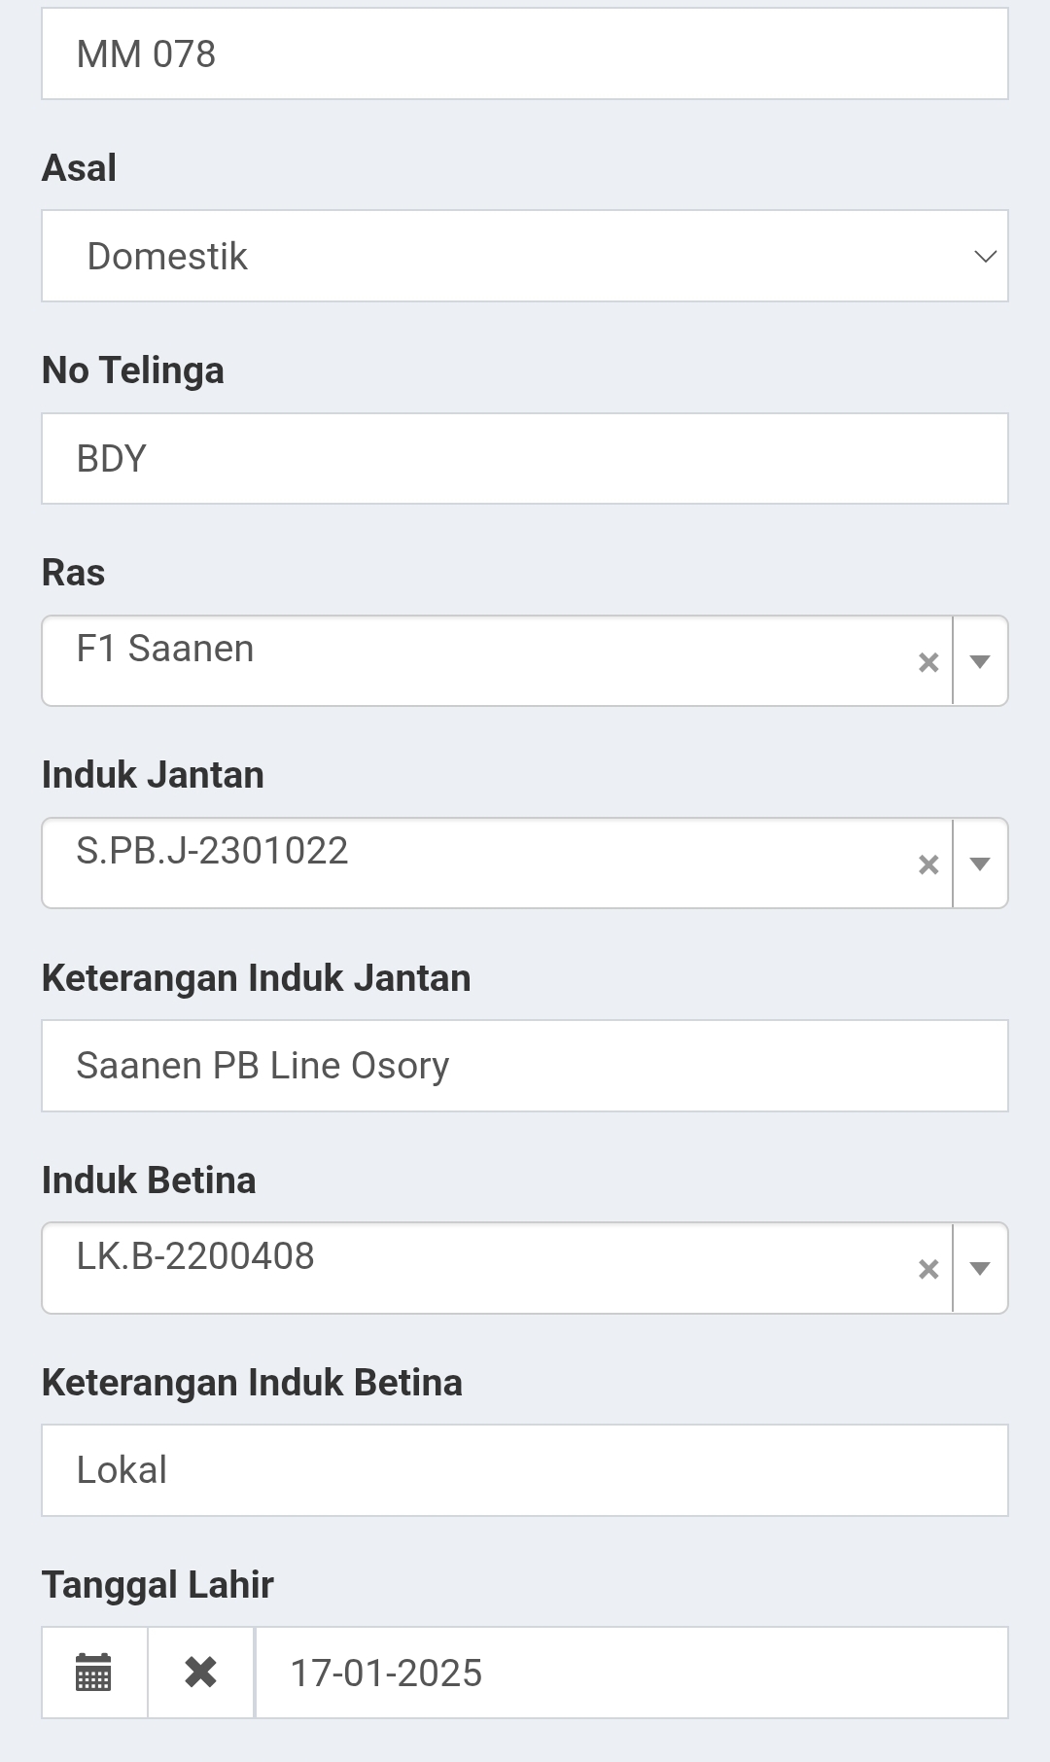Clear the F1 Saanen Ras selection
Screen dimensions: 1050x1762
coord(928,662)
